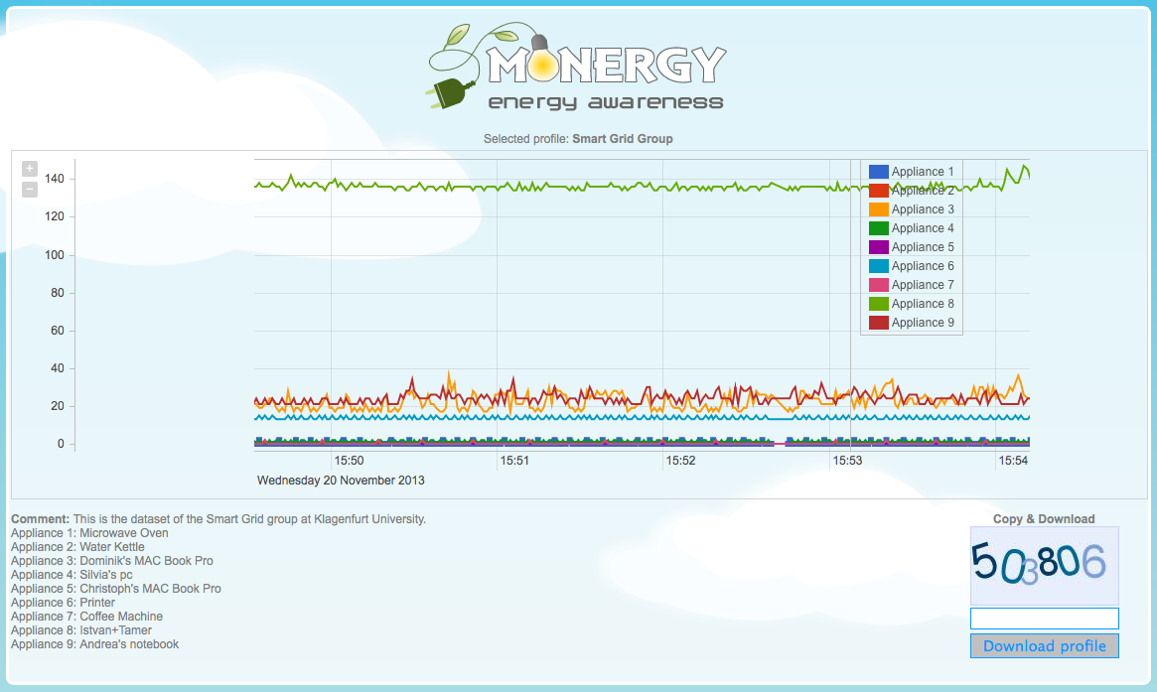
Task: Click the 15:53 time axis label
Action: [x=847, y=461]
